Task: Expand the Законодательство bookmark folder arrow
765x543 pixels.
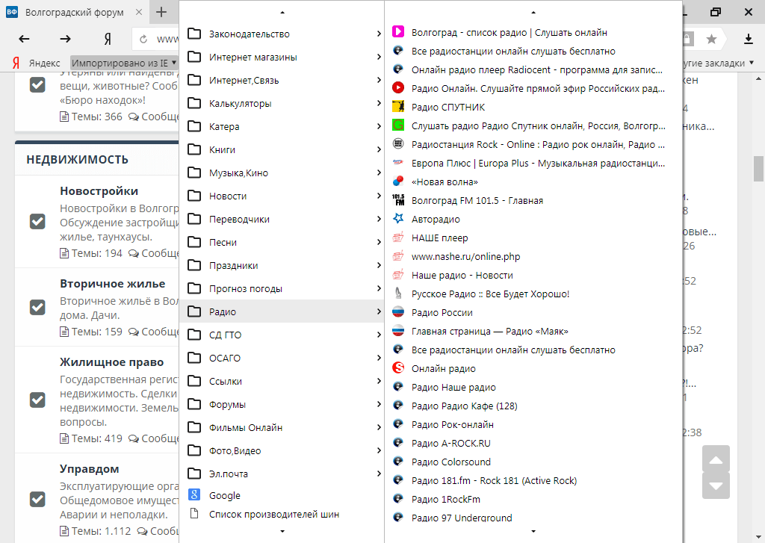Action: (x=379, y=34)
